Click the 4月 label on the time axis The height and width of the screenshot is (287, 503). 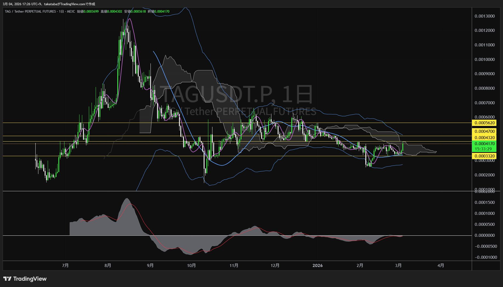pos(441,266)
